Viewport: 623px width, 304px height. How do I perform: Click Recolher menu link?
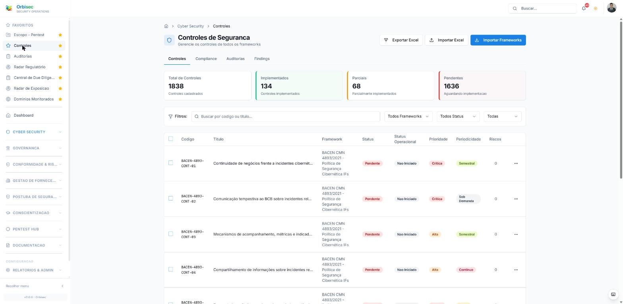(x=17, y=286)
